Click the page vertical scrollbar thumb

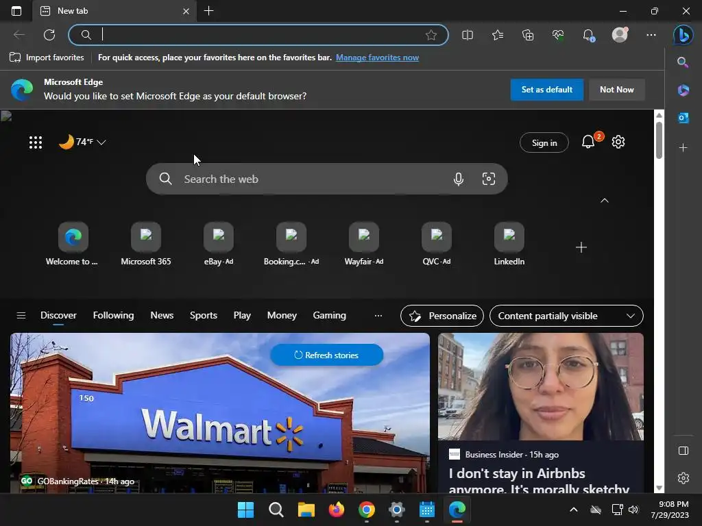point(659,140)
